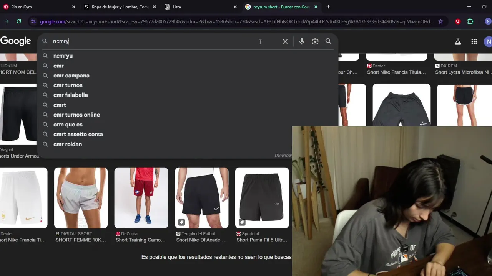Viewport: 492px width, 276px height.
Task: Open the Chrome profile icon
Action: coord(488,21)
